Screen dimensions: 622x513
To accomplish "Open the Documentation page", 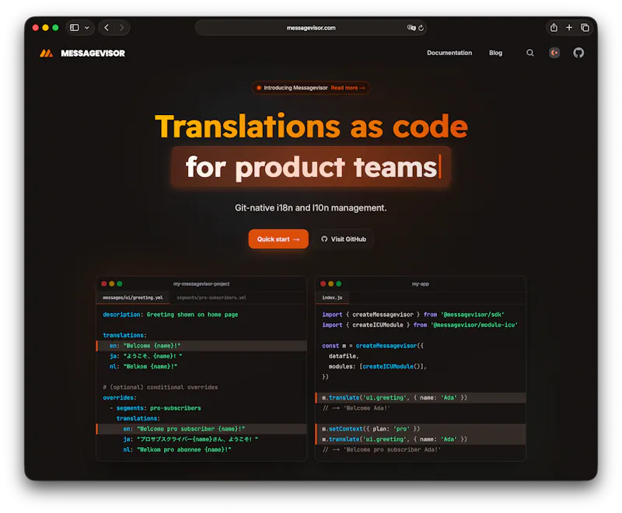I will tap(449, 53).
